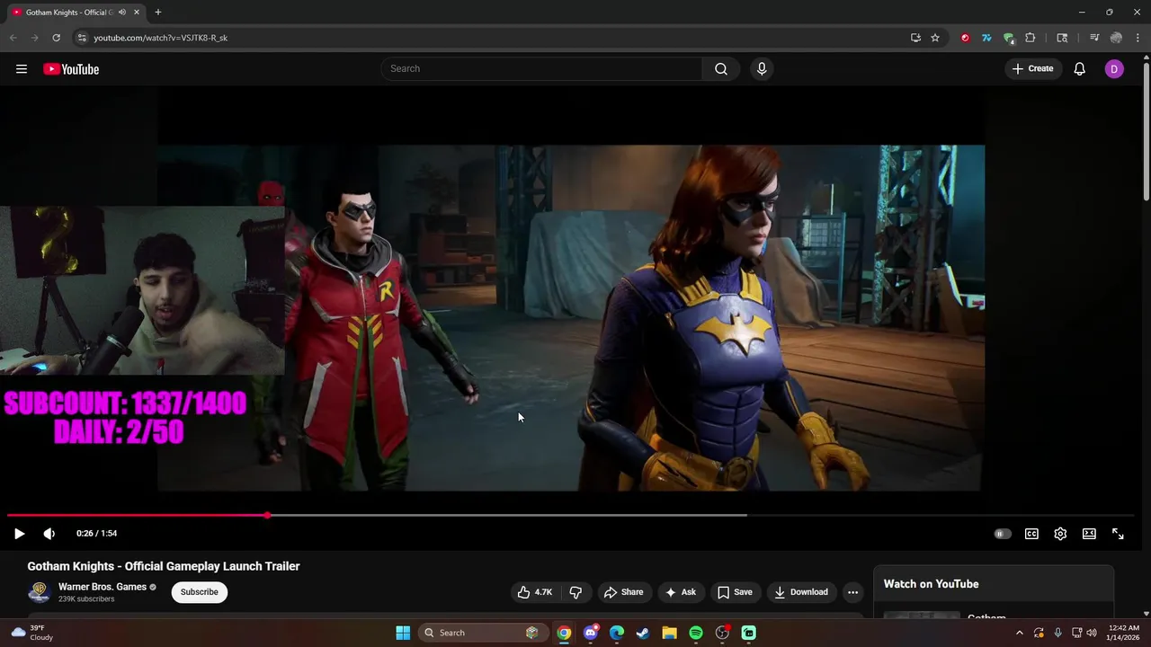This screenshot has height=647, width=1151.
Task: Dislike the video with thumbs down
Action: 575,592
